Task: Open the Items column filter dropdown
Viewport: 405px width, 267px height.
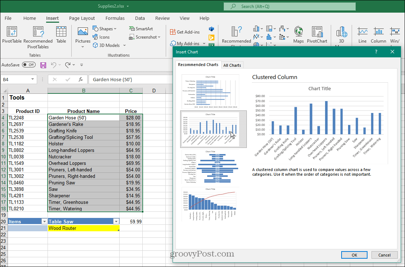Action: [x=44, y=222]
